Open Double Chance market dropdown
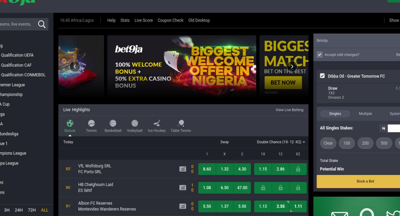Screen dimensions: 400x216 coord(281,142)
